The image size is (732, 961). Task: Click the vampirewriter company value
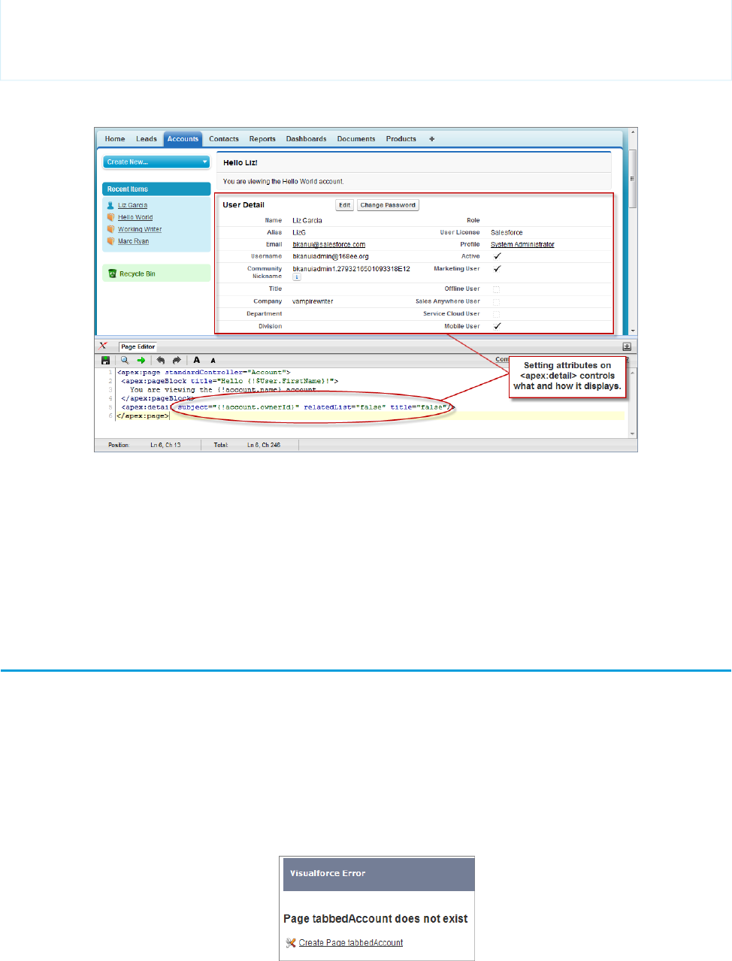point(313,301)
